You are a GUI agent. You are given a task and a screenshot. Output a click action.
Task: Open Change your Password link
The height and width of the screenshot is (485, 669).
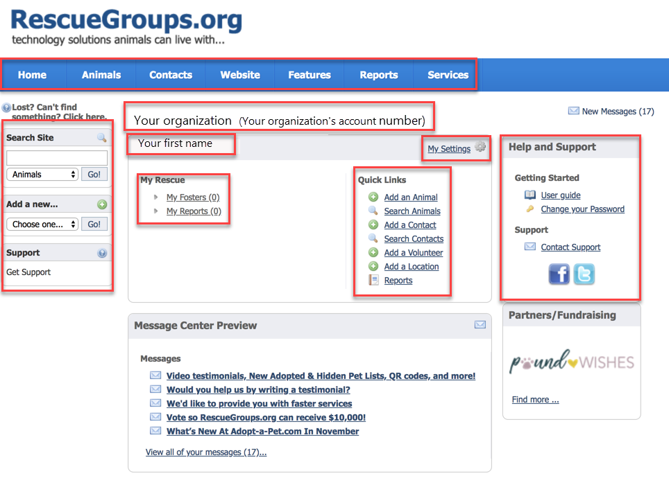click(582, 209)
